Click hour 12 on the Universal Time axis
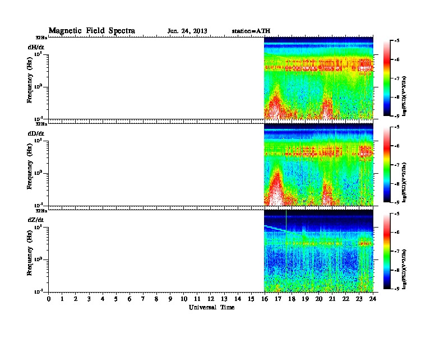444x343 pixels. [x=211, y=299]
